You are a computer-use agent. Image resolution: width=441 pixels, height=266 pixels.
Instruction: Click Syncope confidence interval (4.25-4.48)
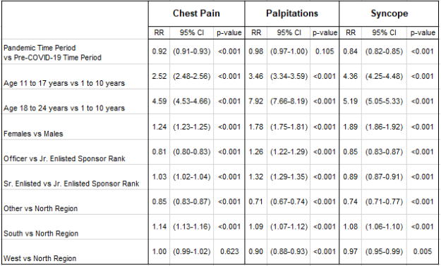pyautogui.click(x=384, y=76)
